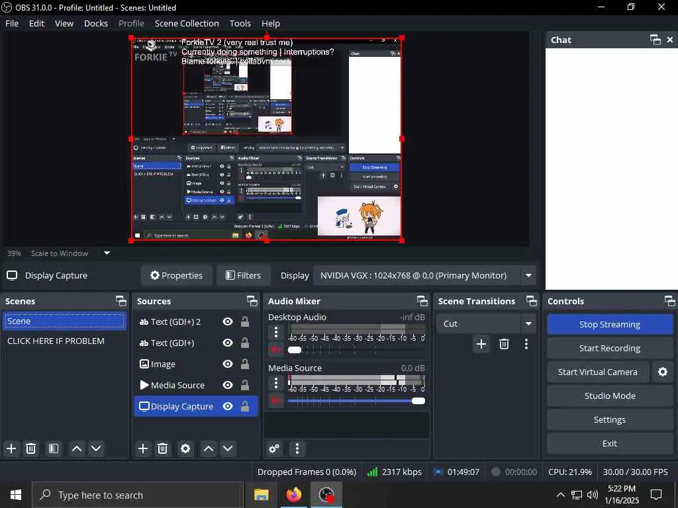
Task: Open Properties for Display Capture
Action: (176, 276)
